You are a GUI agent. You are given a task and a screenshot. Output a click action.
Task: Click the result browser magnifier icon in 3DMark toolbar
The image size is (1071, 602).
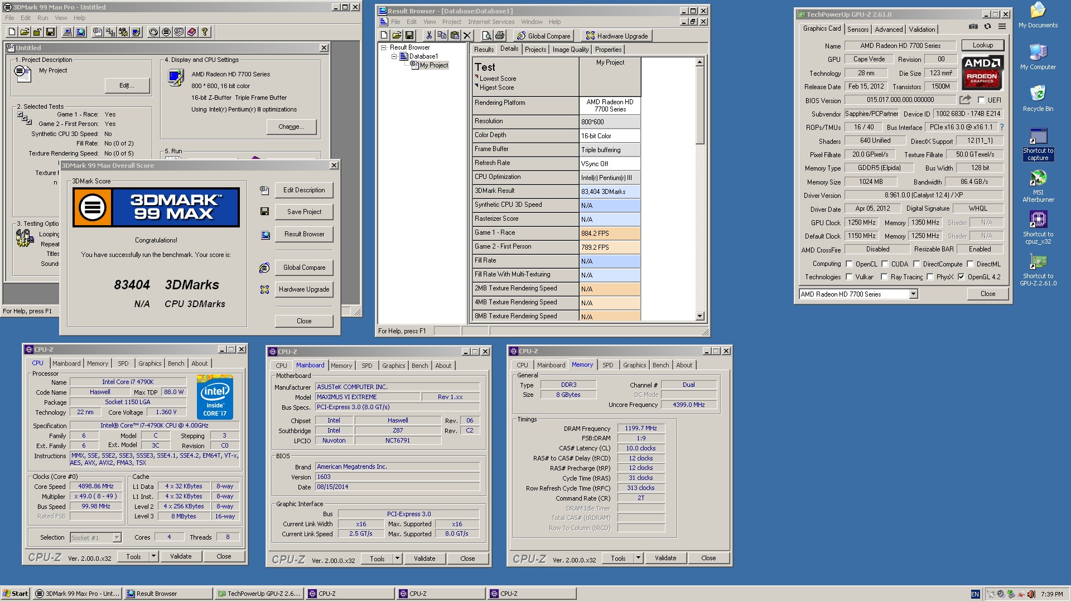tap(81, 32)
